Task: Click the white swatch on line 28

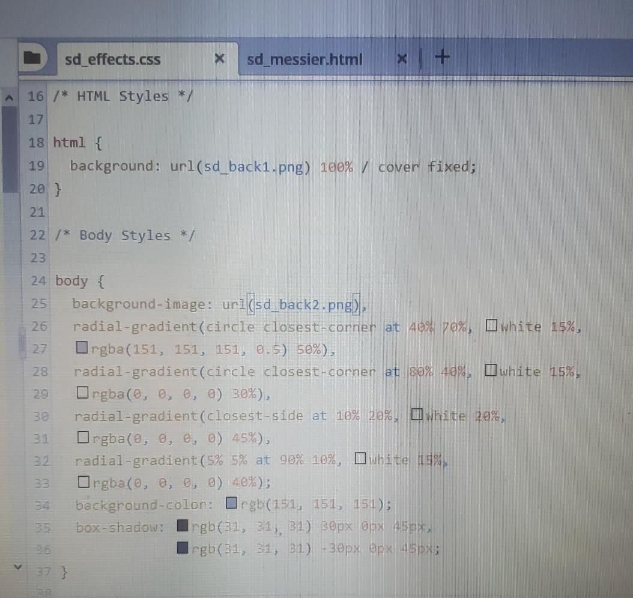Action: tap(491, 371)
